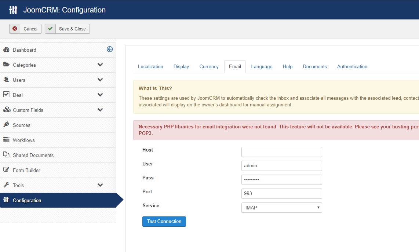Viewport: 419px width, 252px height.
Task: Click the Tools wrench icon
Action: coord(6,185)
